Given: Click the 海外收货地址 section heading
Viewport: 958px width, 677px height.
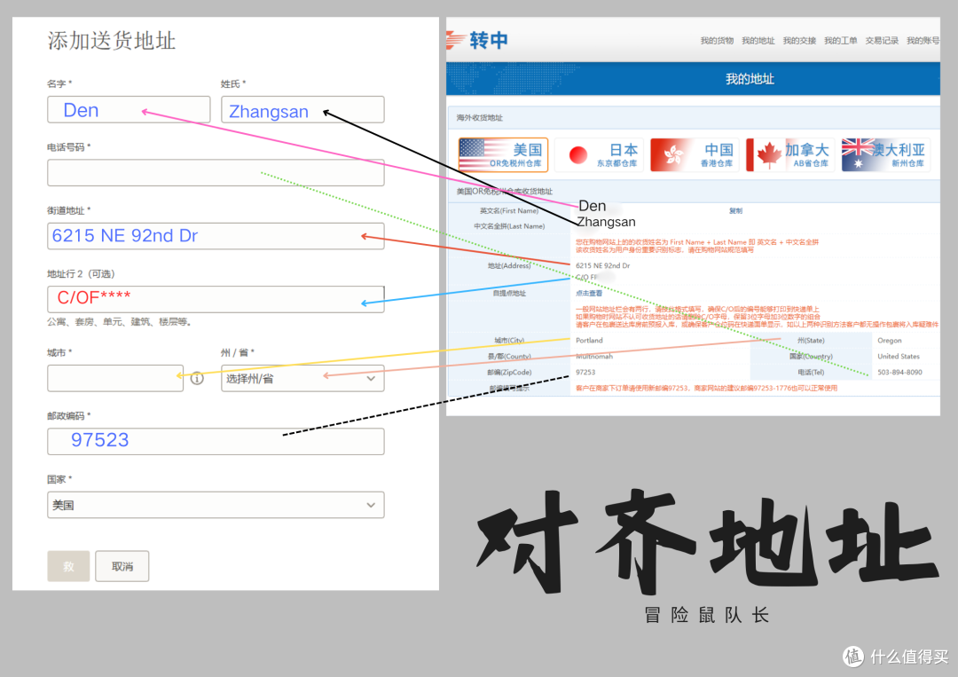Looking at the screenshot, I should (x=479, y=118).
